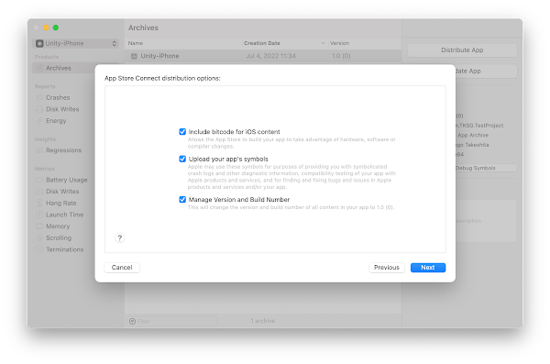Screen dimensions: 550x364
Task: Click the green zoom window button
Action: (56, 28)
